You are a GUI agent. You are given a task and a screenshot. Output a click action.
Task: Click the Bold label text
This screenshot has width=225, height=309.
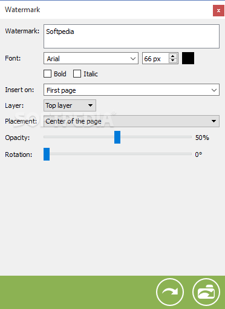(60, 74)
